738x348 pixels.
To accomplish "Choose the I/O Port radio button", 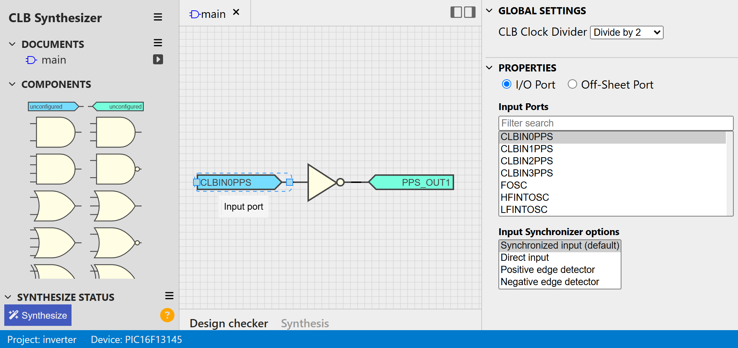I will (507, 84).
